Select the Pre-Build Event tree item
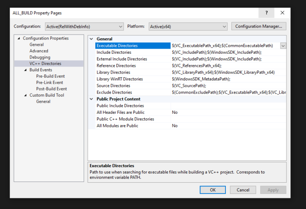This screenshot has height=209, width=306. (x=50, y=76)
